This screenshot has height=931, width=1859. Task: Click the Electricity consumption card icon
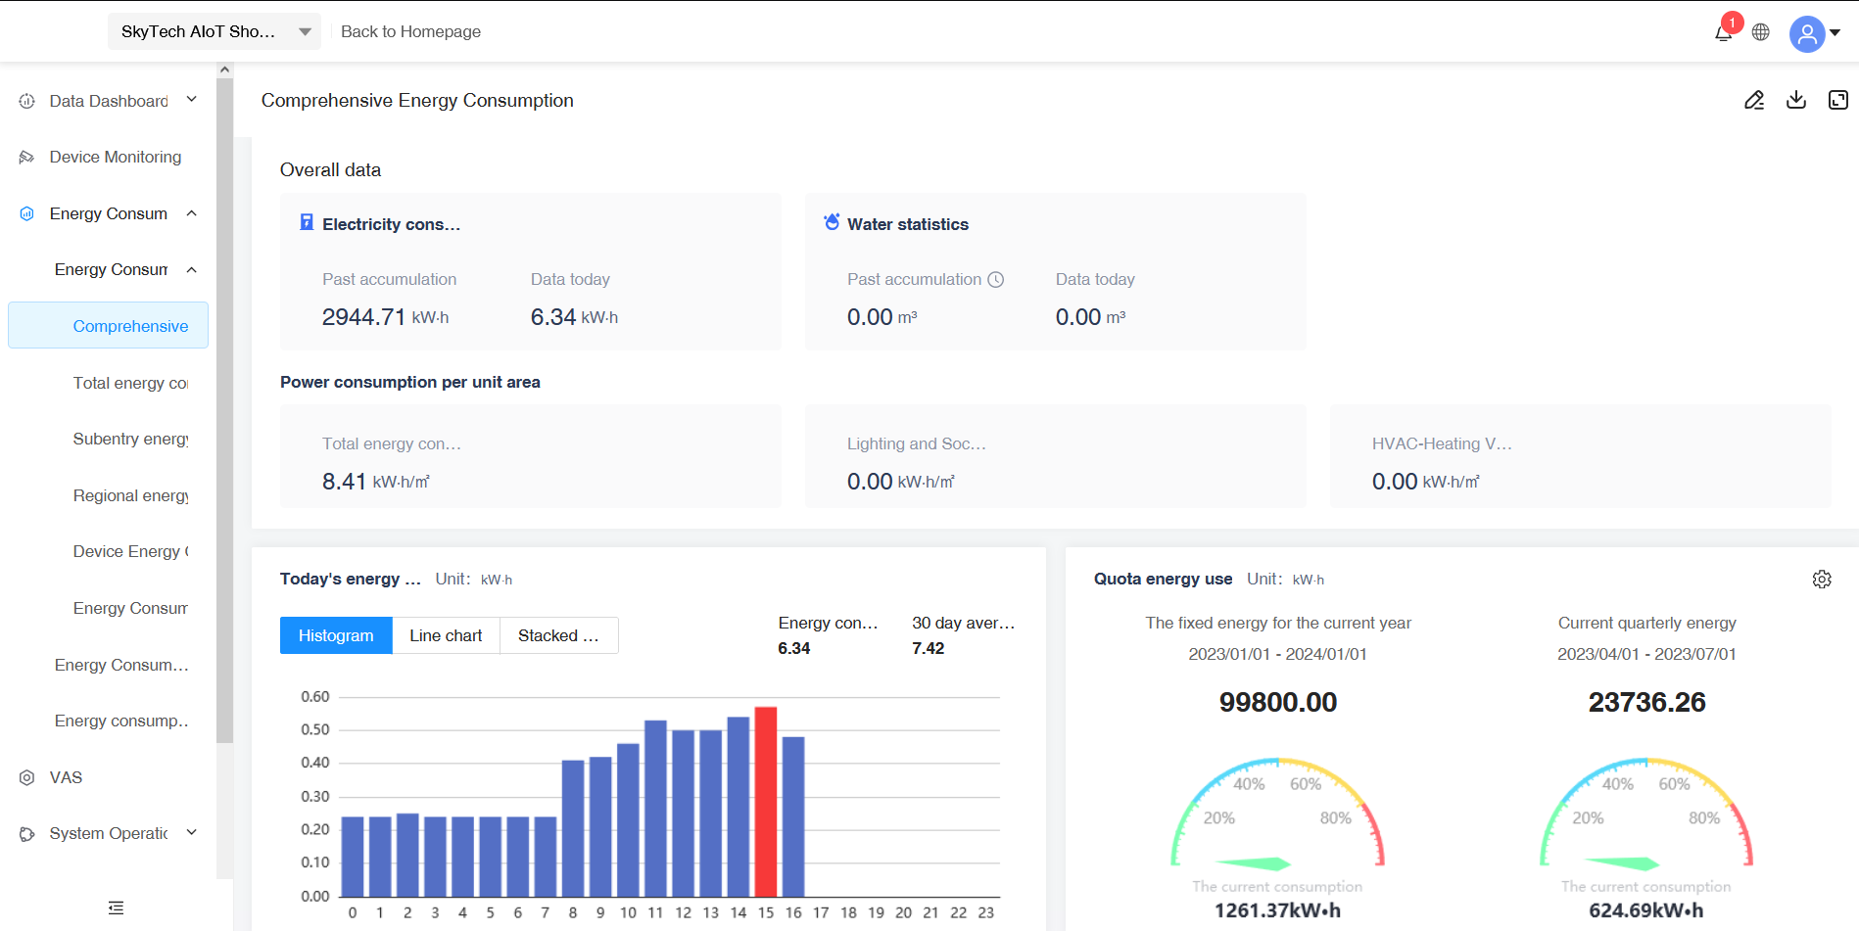[x=307, y=222]
